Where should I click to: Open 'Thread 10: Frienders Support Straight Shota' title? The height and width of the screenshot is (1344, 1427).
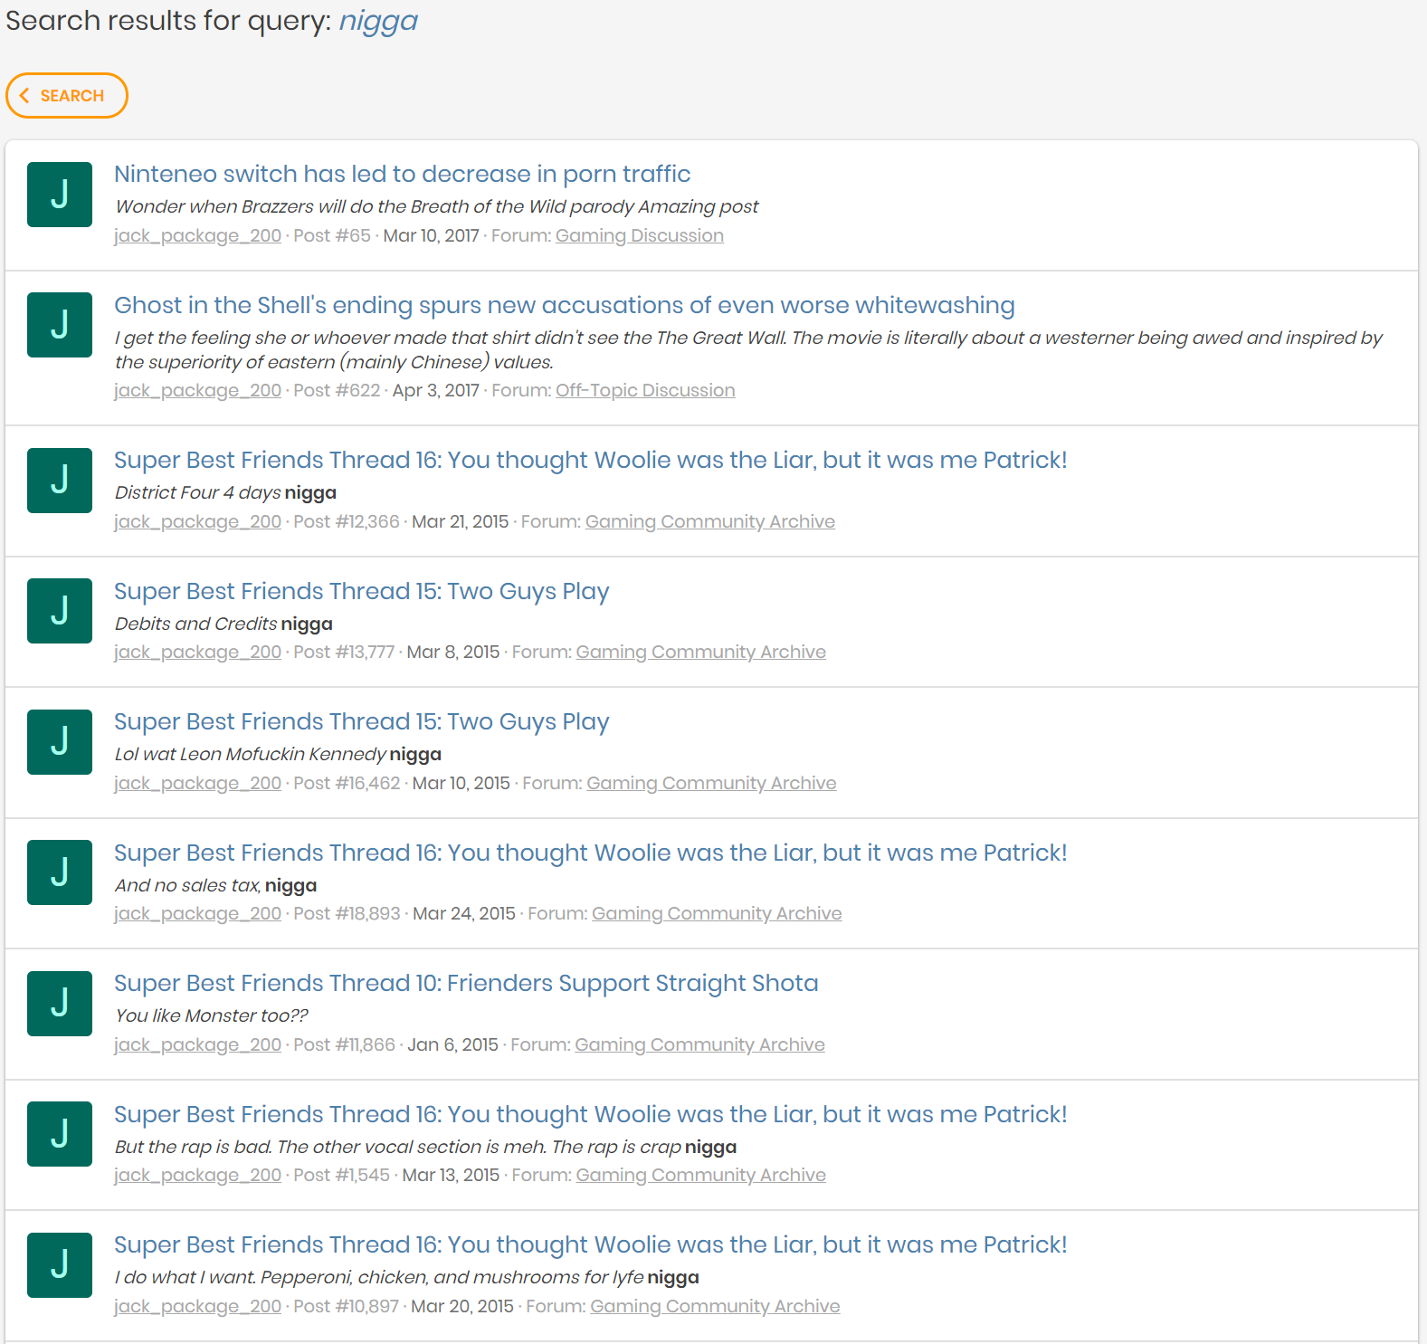pos(466,983)
